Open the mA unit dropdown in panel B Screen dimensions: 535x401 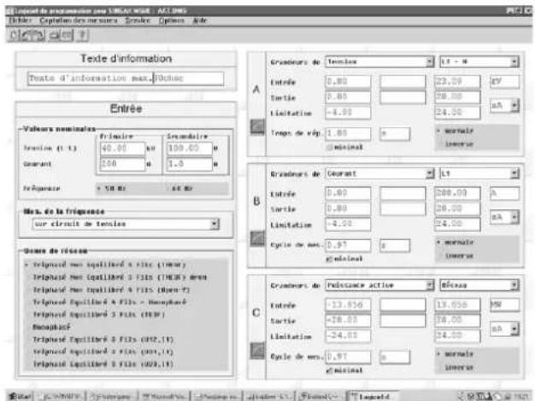coord(504,217)
